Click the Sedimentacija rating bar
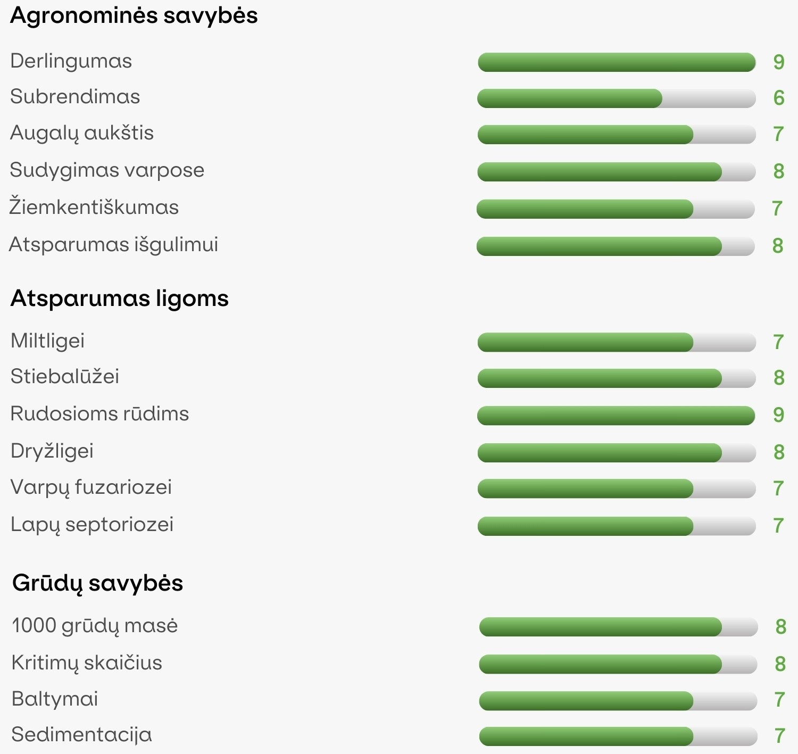This screenshot has width=798, height=754. point(618,736)
